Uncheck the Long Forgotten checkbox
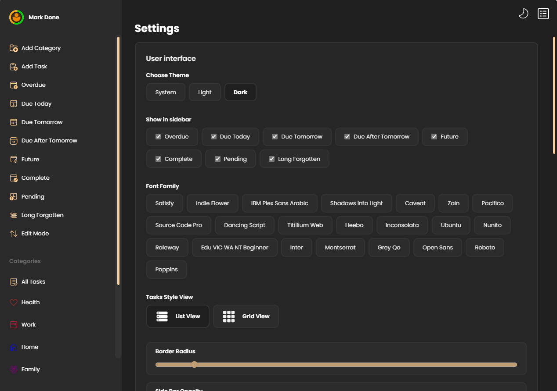Viewport: 557px width, 391px height. (x=272, y=159)
